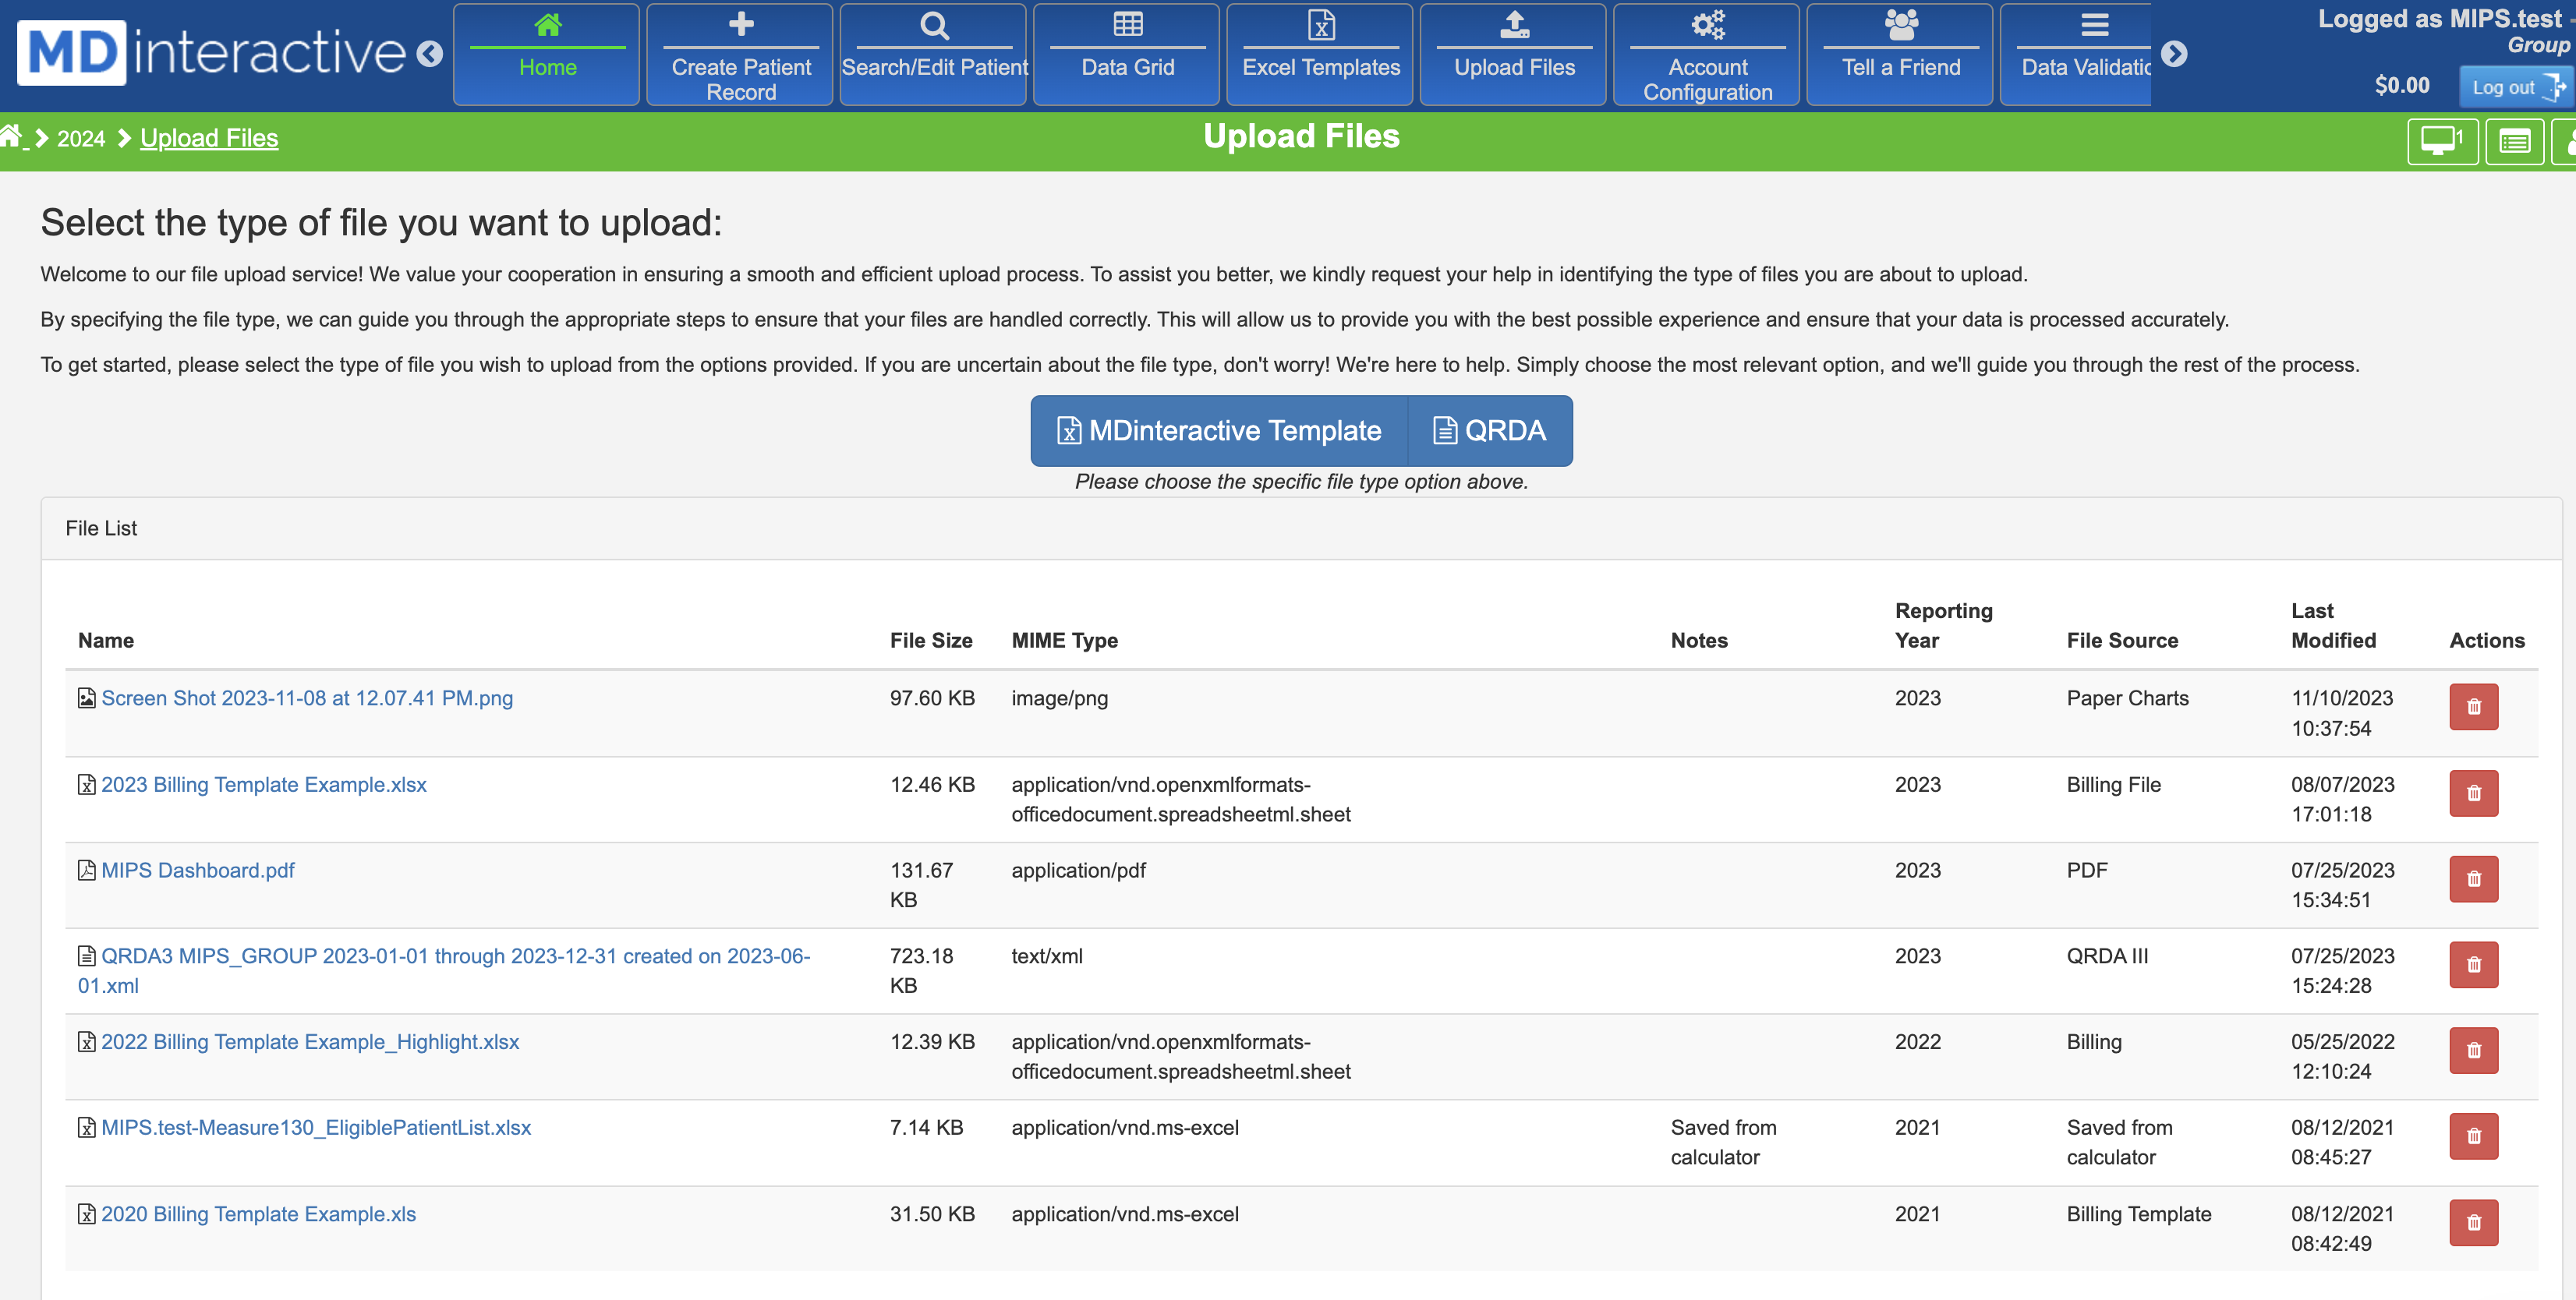Click the monitor icon in the green bar

tap(2441, 141)
